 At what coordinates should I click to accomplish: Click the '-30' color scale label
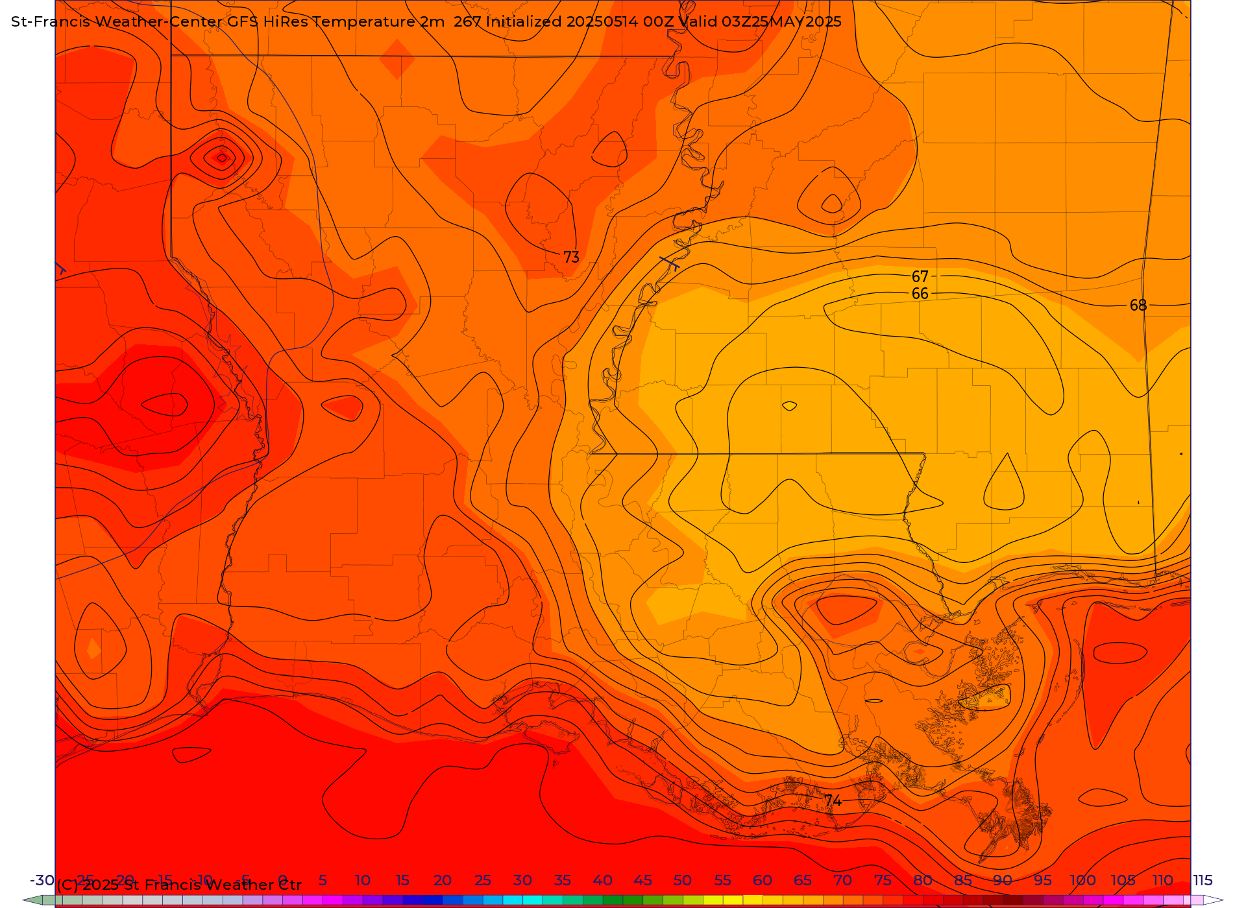42,880
